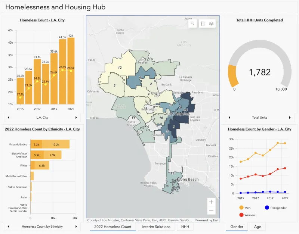
Task: Click the 2015 point on the Transgender line
Action: click(241, 193)
